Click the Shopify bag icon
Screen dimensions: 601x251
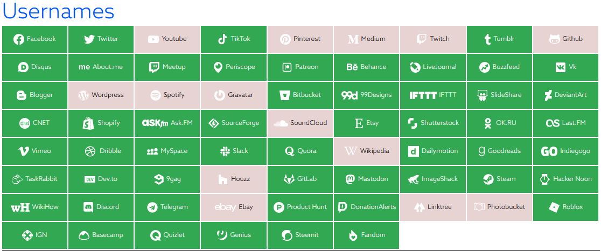tap(88, 123)
